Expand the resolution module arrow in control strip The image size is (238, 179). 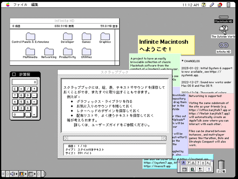35,174
